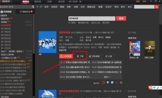
Task: Click the red 搜索 button
Action: point(121,18)
